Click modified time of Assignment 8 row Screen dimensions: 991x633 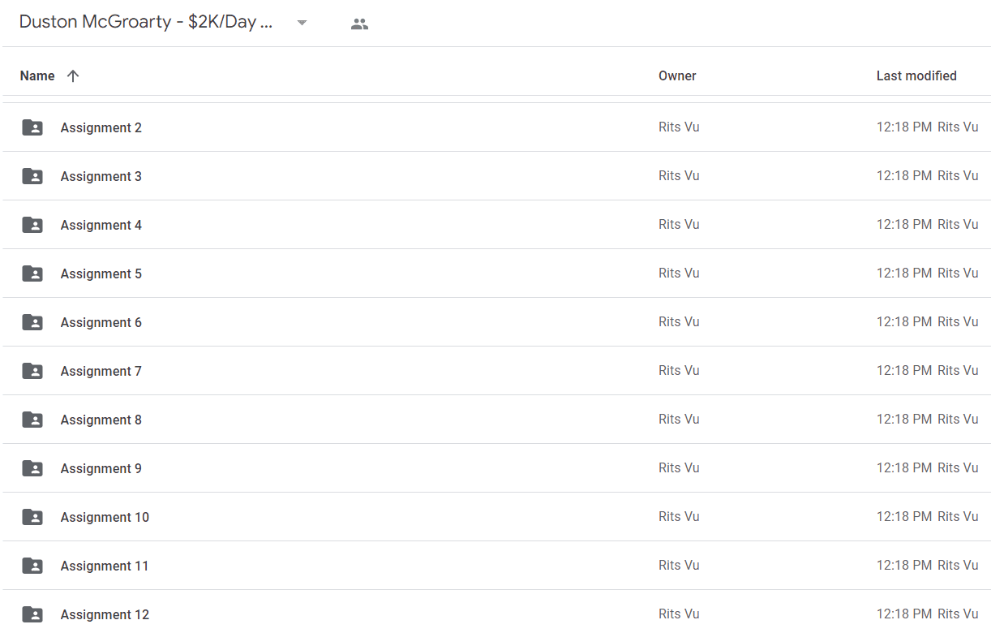[904, 419]
